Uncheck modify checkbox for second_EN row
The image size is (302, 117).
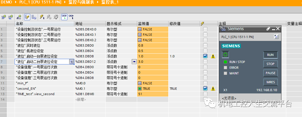(x=205, y=89)
